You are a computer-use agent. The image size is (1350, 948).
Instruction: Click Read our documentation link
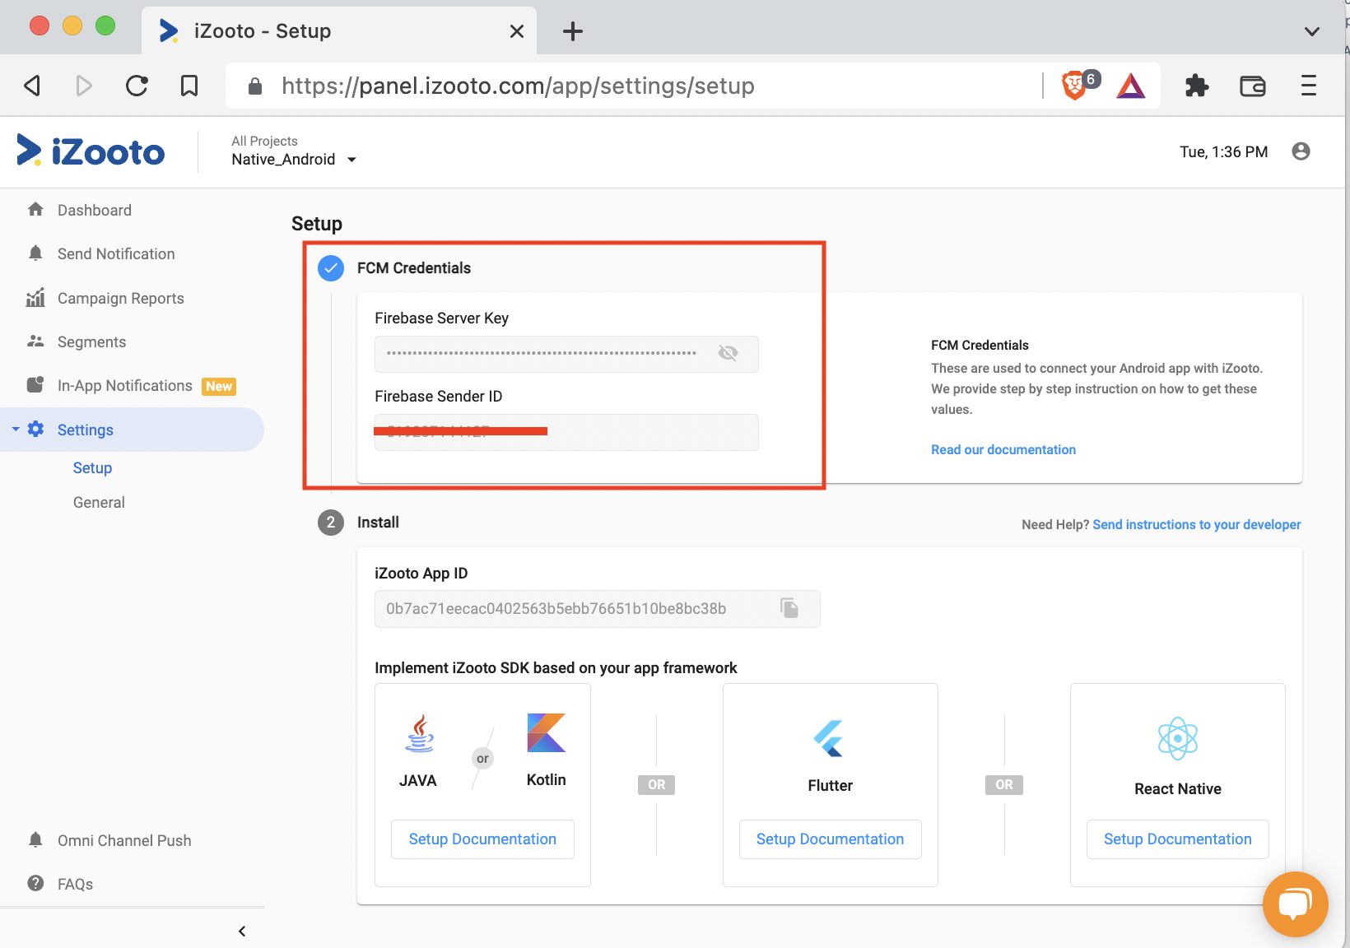pos(1003,449)
